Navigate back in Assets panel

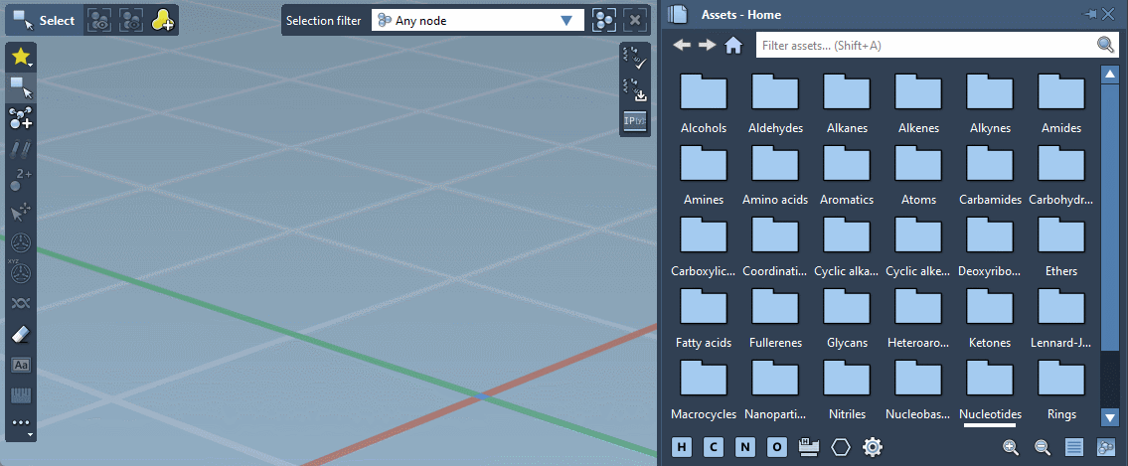click(x=682, y=45)
